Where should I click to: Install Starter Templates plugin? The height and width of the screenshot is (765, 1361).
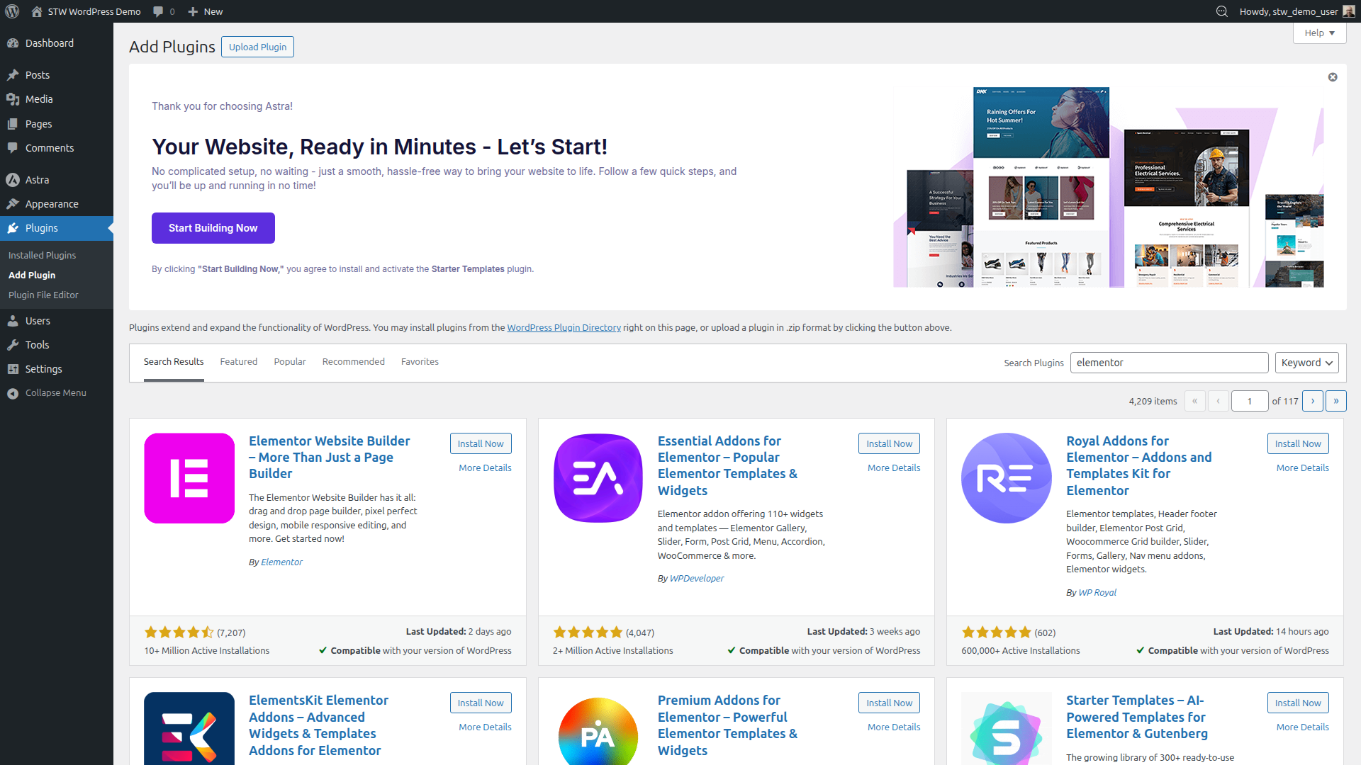1298,703
